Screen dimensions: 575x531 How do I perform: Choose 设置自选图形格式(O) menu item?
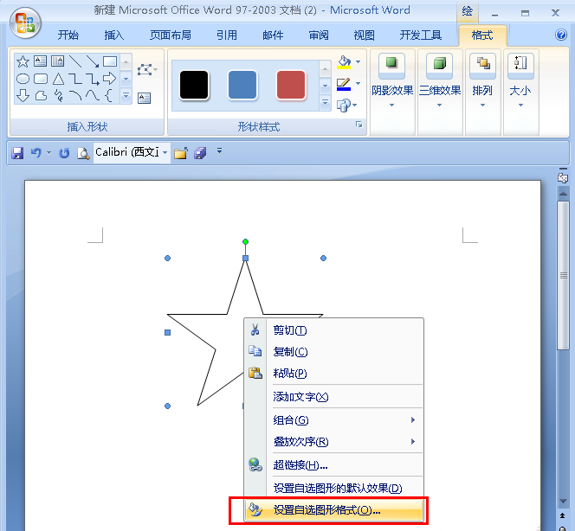point(334,509)
